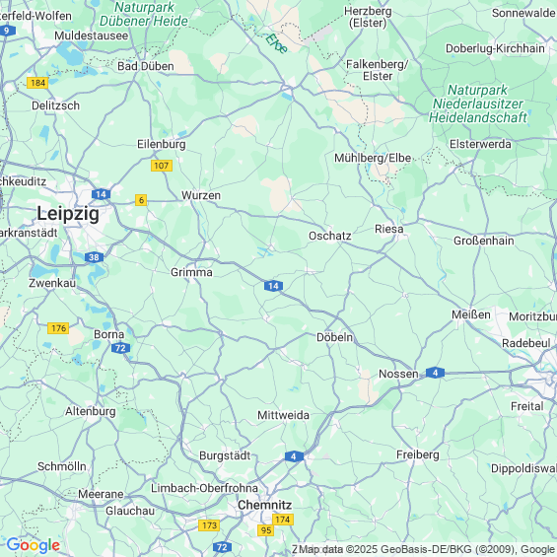
Task: Click the Naturpark Niederlausitzer Heidelandschaft label
Action: tap(478, 104)
